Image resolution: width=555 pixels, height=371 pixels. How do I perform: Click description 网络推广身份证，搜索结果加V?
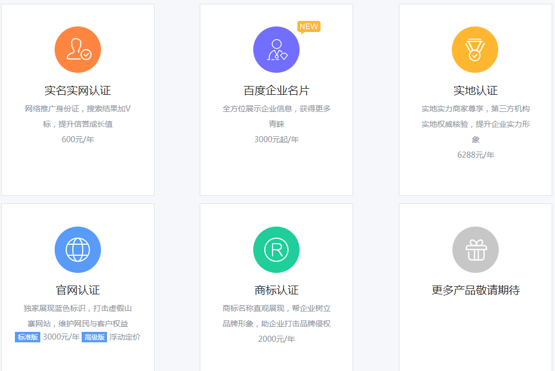[x=78, y=109]
